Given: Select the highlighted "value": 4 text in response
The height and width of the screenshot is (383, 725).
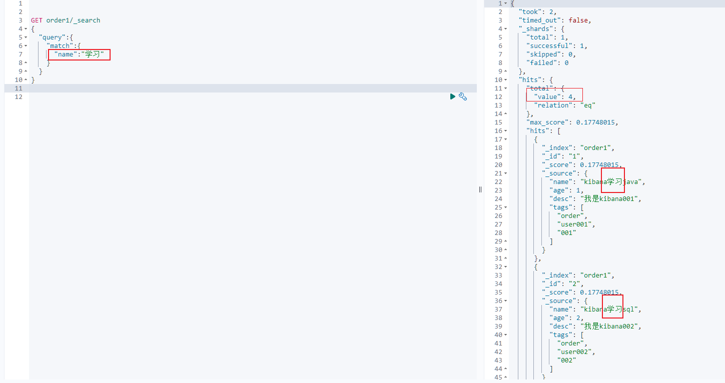Looking at the screenshot, I should click(x=554, y=96).
